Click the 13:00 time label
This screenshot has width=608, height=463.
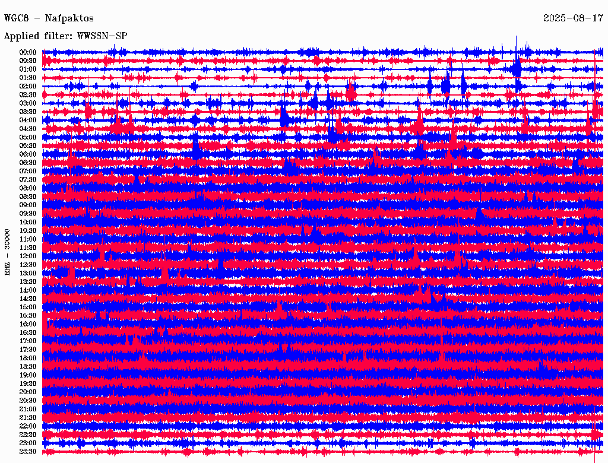point(28,274)
